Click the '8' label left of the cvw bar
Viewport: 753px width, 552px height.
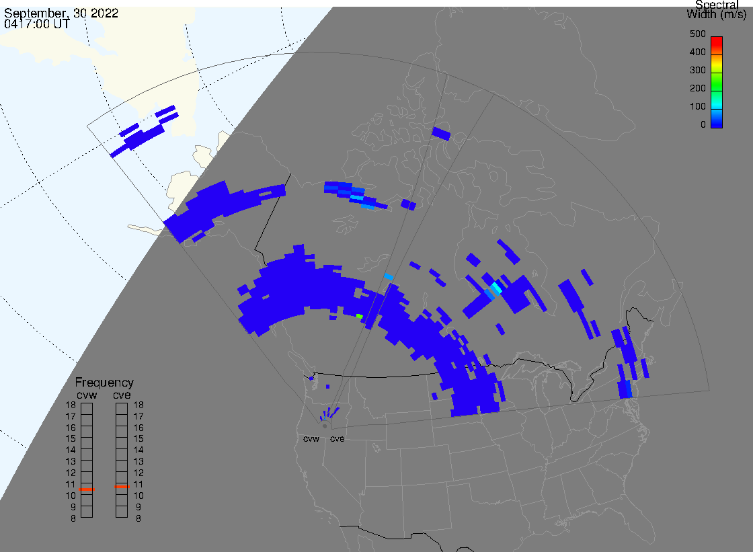[73, 519]
